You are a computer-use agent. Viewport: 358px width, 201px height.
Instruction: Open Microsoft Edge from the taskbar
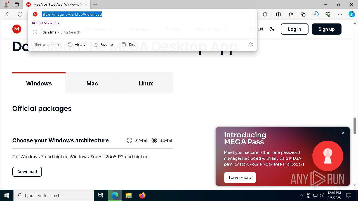[115, 195]
